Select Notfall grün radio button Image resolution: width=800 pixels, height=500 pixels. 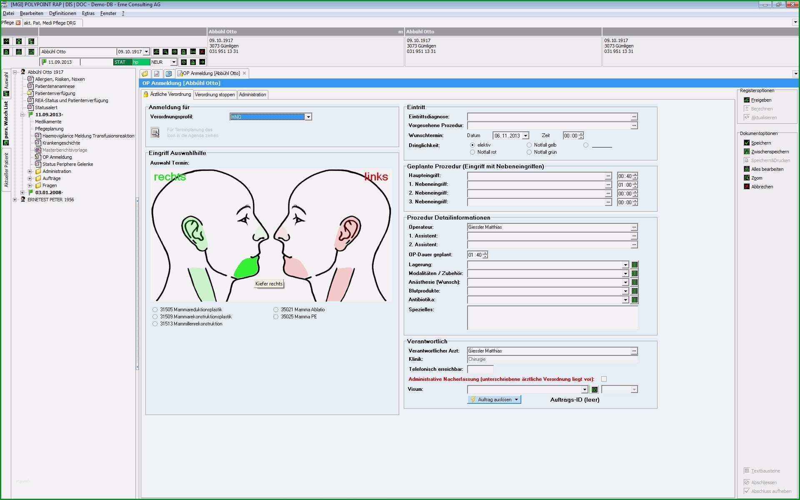pos(529,152)
